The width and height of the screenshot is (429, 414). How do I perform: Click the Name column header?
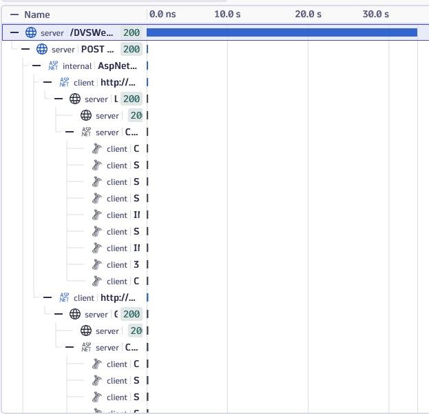tap(37, 14)
